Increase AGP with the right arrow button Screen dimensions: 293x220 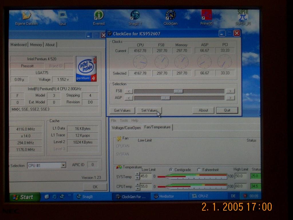230,98
